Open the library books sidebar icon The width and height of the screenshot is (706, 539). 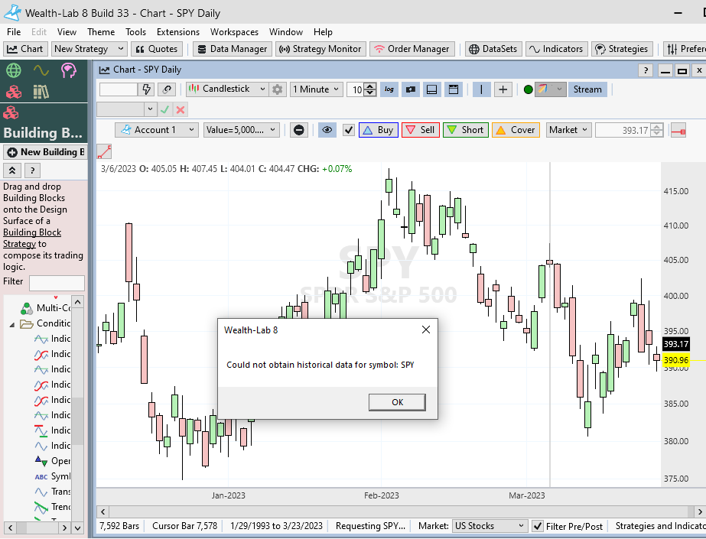coord(41,93)
